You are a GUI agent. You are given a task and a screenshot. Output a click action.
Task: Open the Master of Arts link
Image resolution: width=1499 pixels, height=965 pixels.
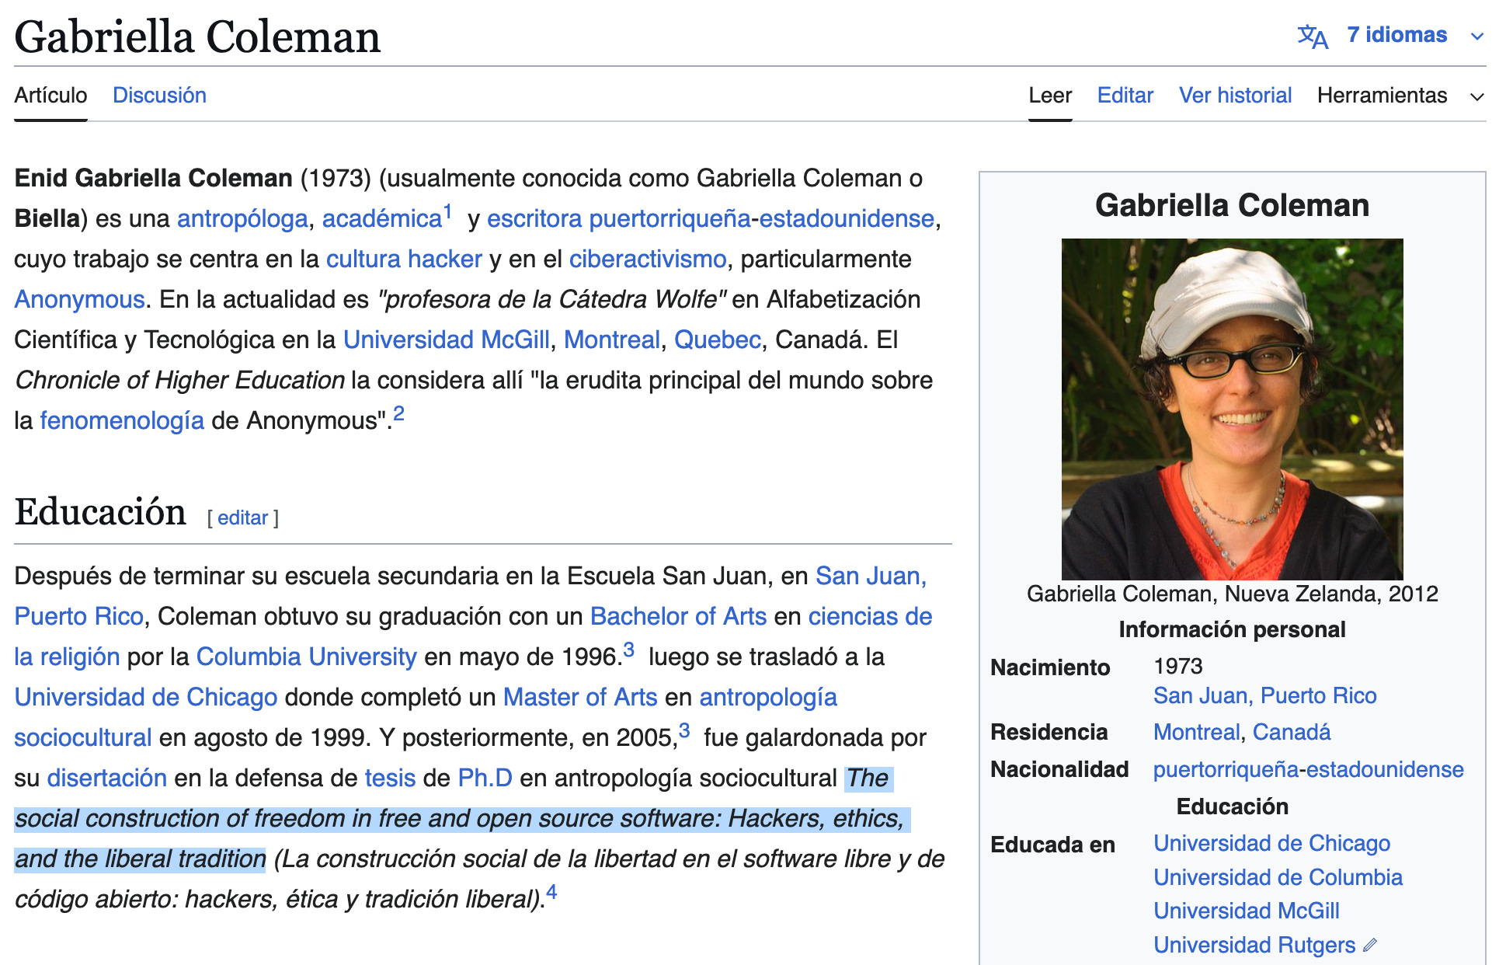point(580,697)
